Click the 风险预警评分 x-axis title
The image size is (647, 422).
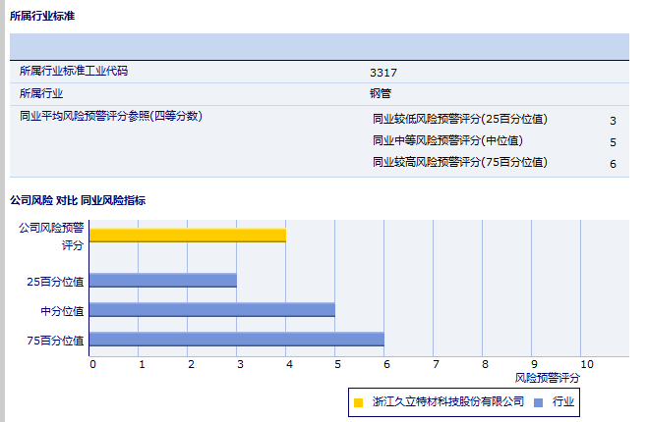click(547, 377)
